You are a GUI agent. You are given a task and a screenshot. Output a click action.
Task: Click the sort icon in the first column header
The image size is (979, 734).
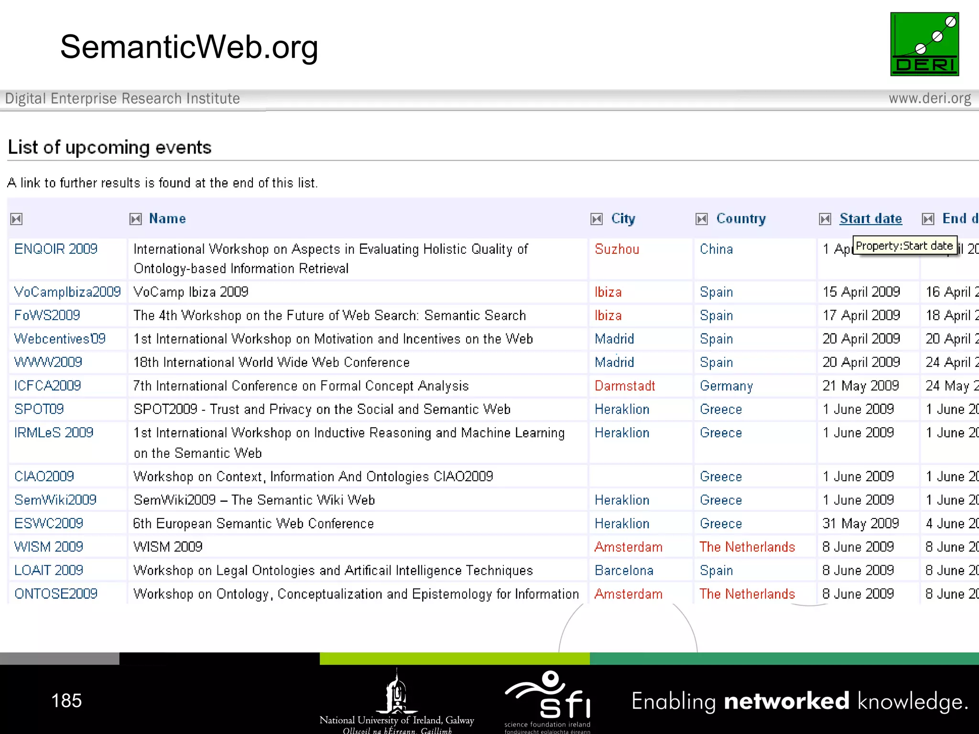[16, 219]
